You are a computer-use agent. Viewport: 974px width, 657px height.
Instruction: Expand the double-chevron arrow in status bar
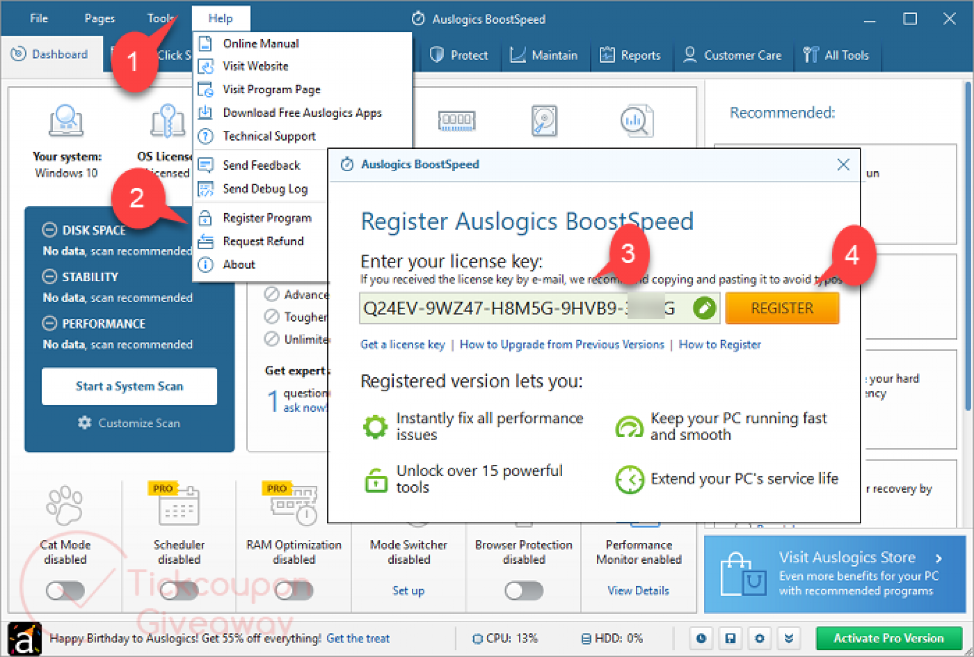[x=789, y=638]
